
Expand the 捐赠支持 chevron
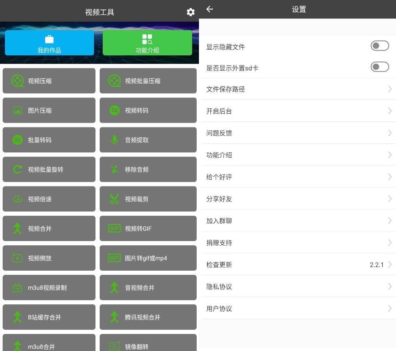click(390, 243)
